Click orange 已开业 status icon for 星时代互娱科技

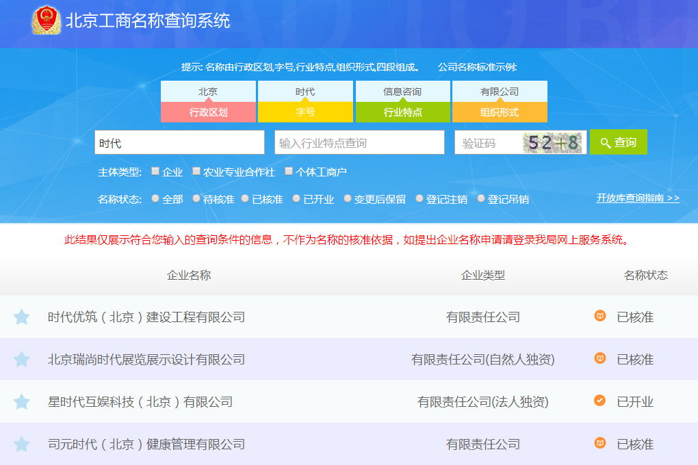[599, 401]
